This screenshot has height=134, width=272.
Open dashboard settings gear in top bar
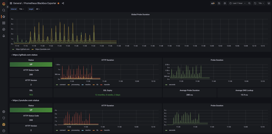(225, 3)
